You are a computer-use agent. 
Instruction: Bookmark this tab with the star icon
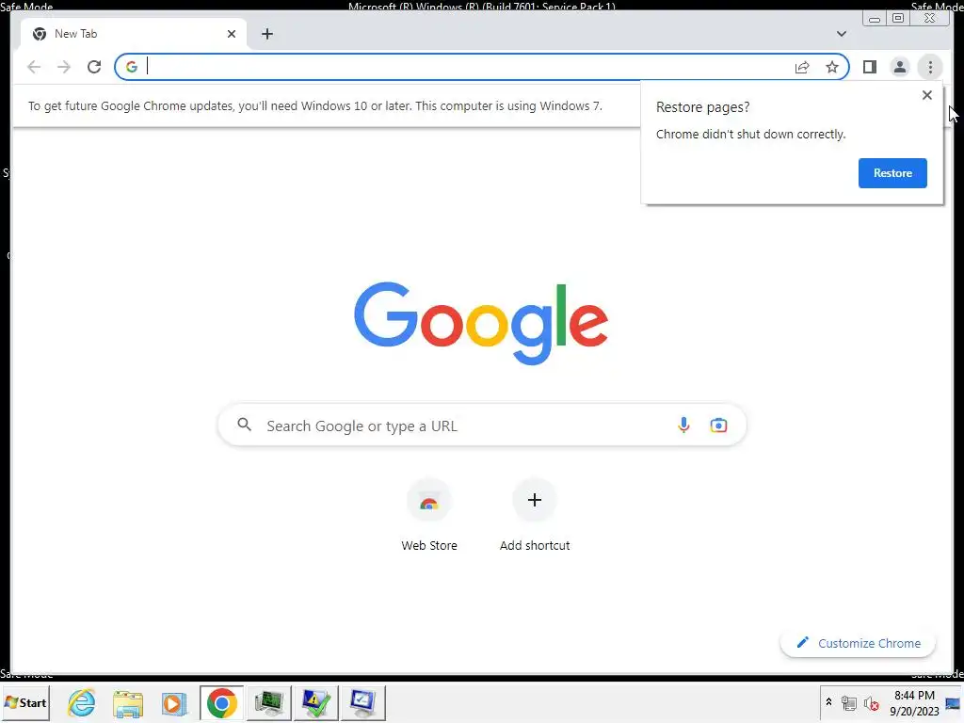coord(832,67)
